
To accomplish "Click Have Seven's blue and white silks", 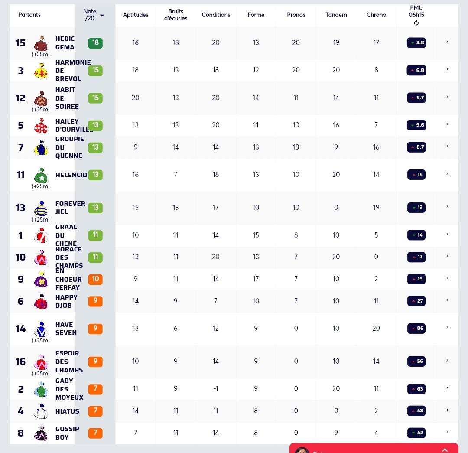I will (x=41, y=330).
